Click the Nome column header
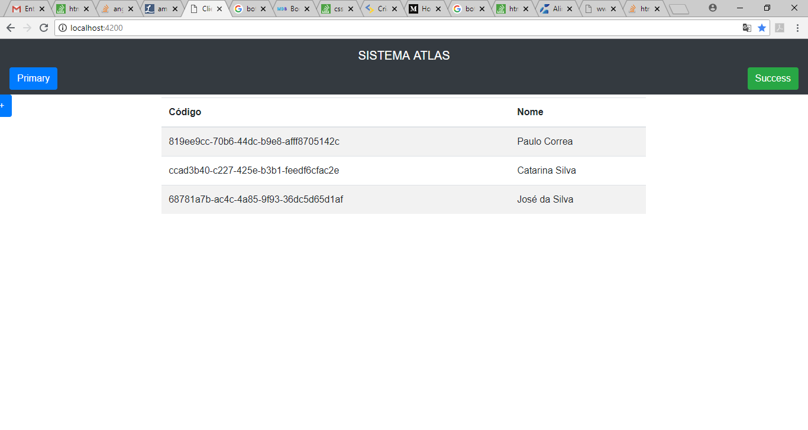This screenshot has height=430, width=808. [x=530, y=112]
